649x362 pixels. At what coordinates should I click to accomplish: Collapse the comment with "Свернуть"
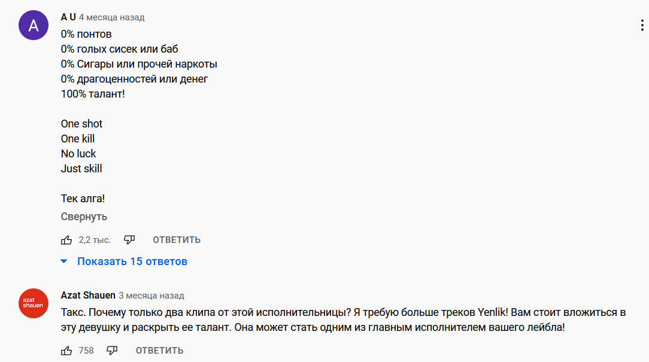pyautogui.click(x=84, y=217)
